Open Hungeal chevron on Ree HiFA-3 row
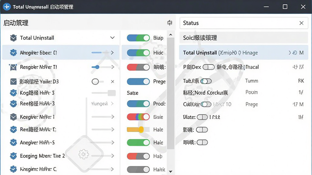The height and width of the screenshot is (175, 312). [x=112, y=104]
